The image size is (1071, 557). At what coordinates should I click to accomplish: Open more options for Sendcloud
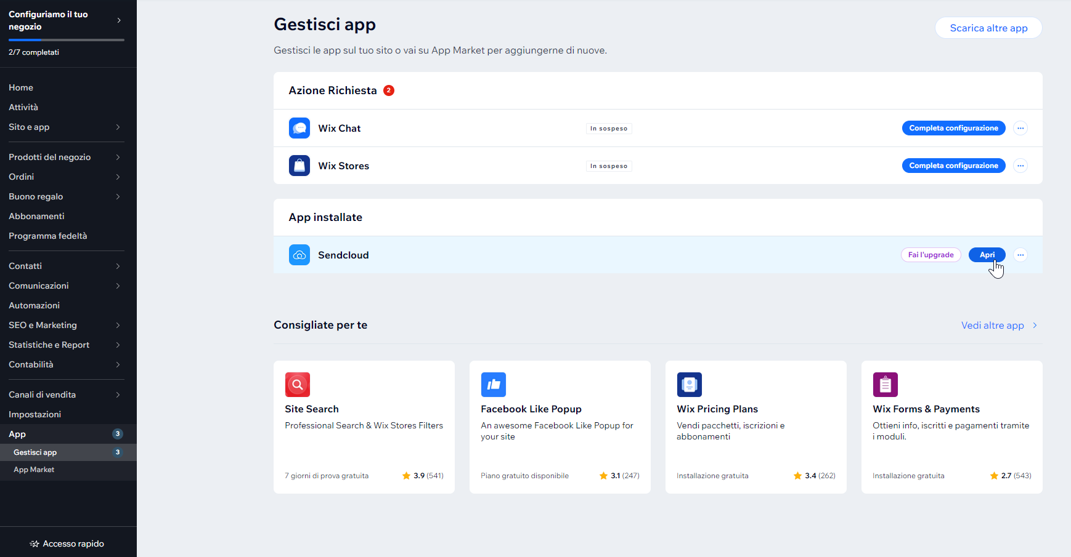pos(1020,255)
